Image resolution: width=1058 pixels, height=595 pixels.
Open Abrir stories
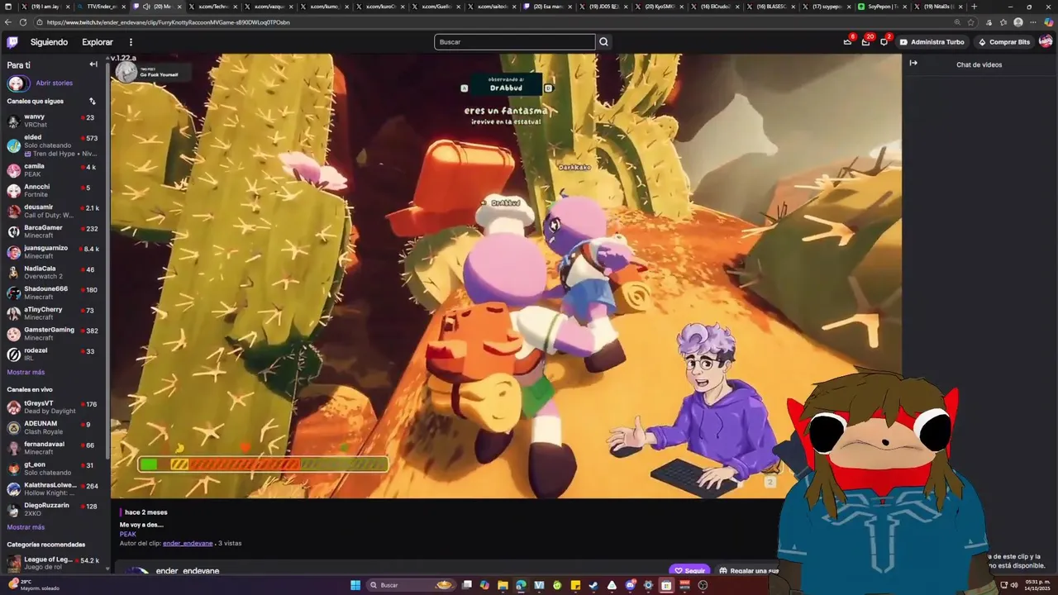point(54,83)
